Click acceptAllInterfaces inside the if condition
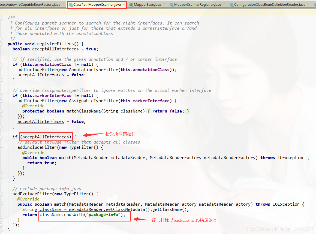 [x=46, y=137]
